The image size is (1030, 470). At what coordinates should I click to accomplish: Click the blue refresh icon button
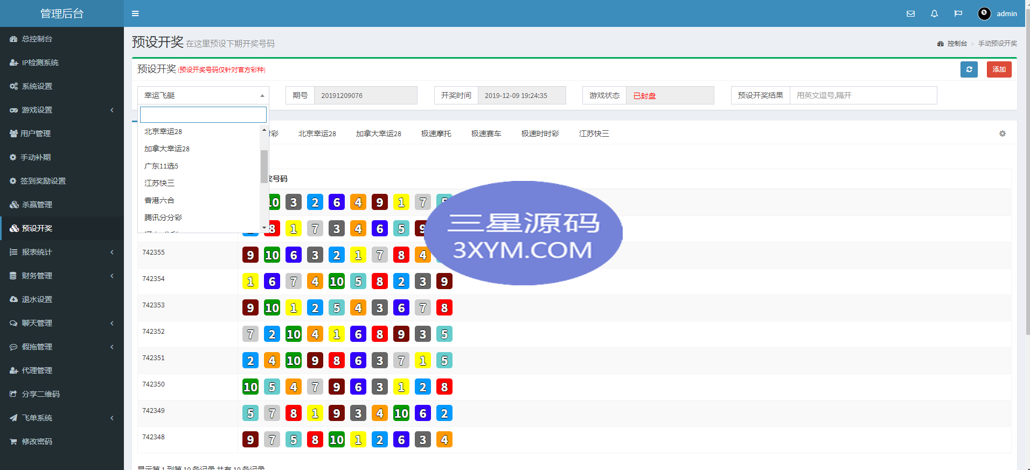coord(969,69)
